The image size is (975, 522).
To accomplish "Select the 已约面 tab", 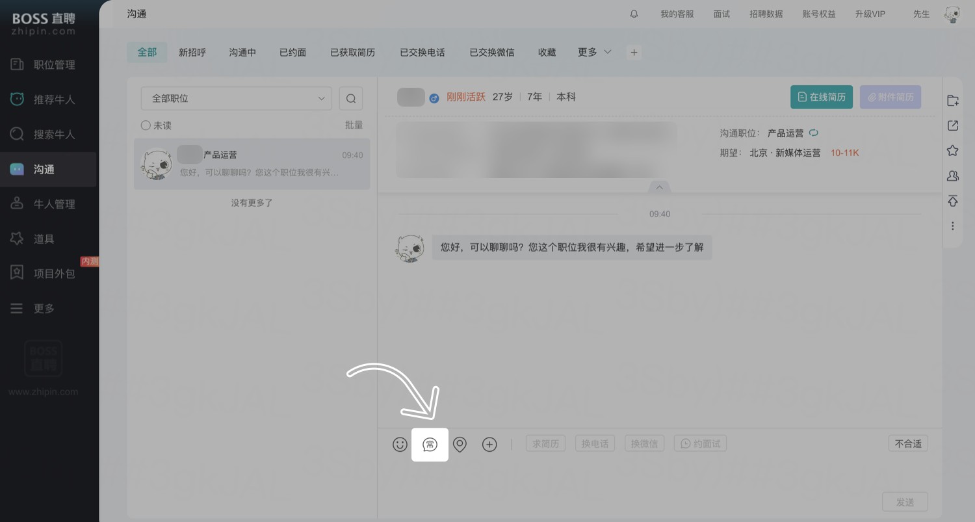I will tap(292, 52).
